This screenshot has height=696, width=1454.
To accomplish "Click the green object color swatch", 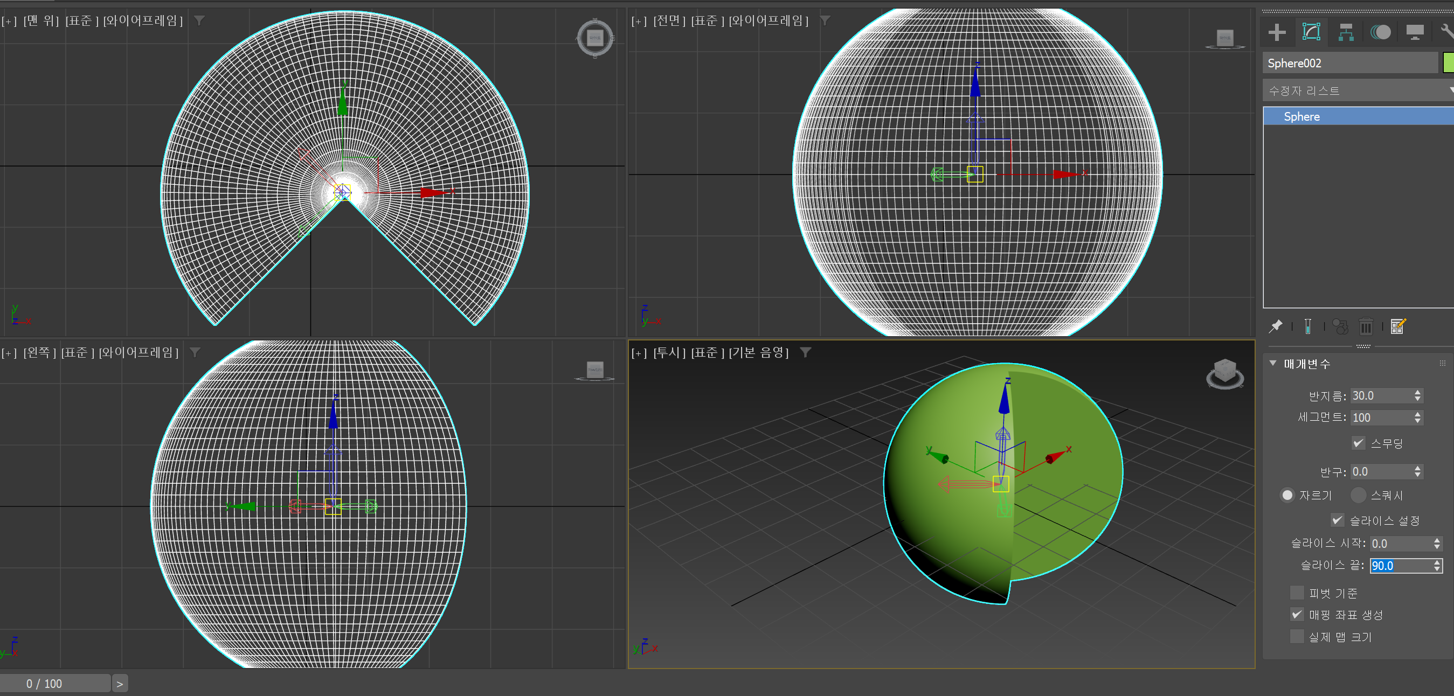I will pos(1449,62).
